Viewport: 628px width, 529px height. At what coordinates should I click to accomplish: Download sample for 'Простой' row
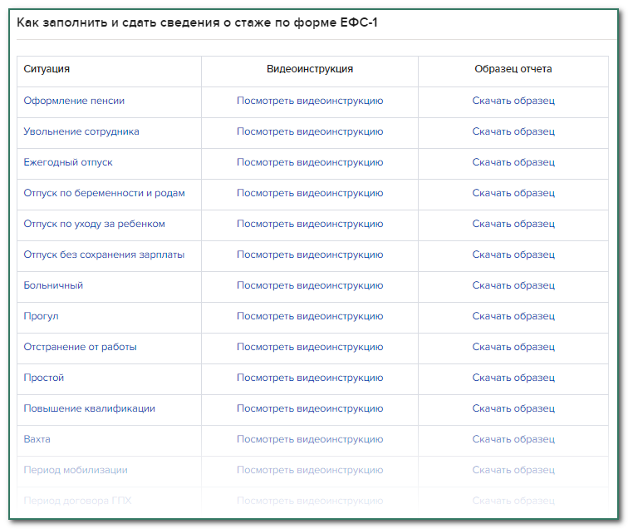pyautogui.click(x=513, y=378)
